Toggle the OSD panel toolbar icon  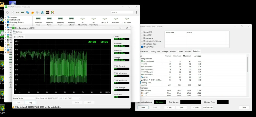click(48, 12)
